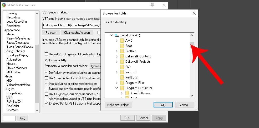259x128 pixels.
Task: Expand the Cakewalk Content folder node
Action: click(x=117, y=56)
